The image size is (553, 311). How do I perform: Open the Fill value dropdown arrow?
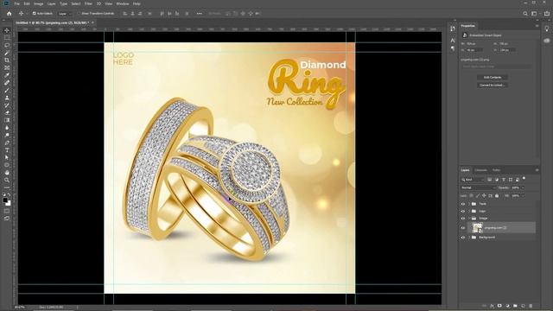coord(522,196)
